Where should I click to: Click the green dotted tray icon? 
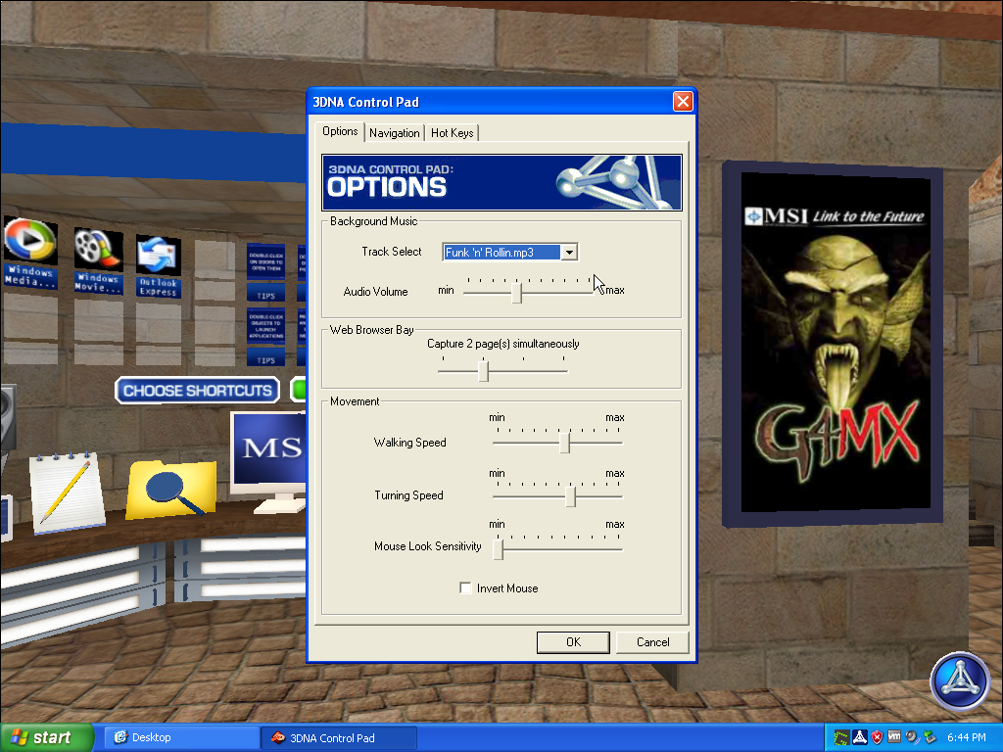coord(841,737)
